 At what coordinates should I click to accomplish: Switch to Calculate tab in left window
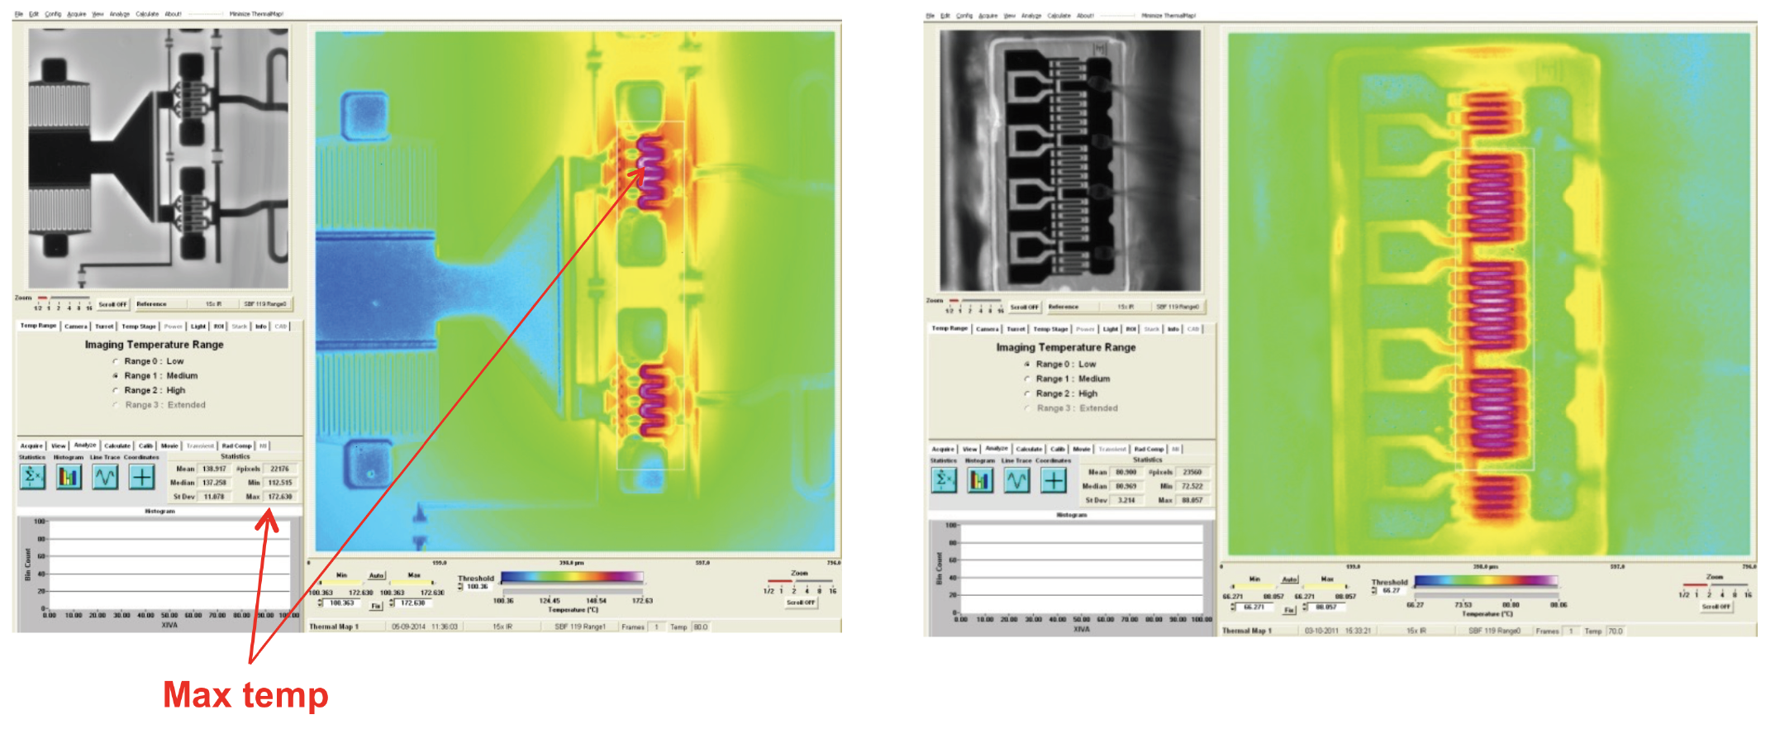click(117, 445)
